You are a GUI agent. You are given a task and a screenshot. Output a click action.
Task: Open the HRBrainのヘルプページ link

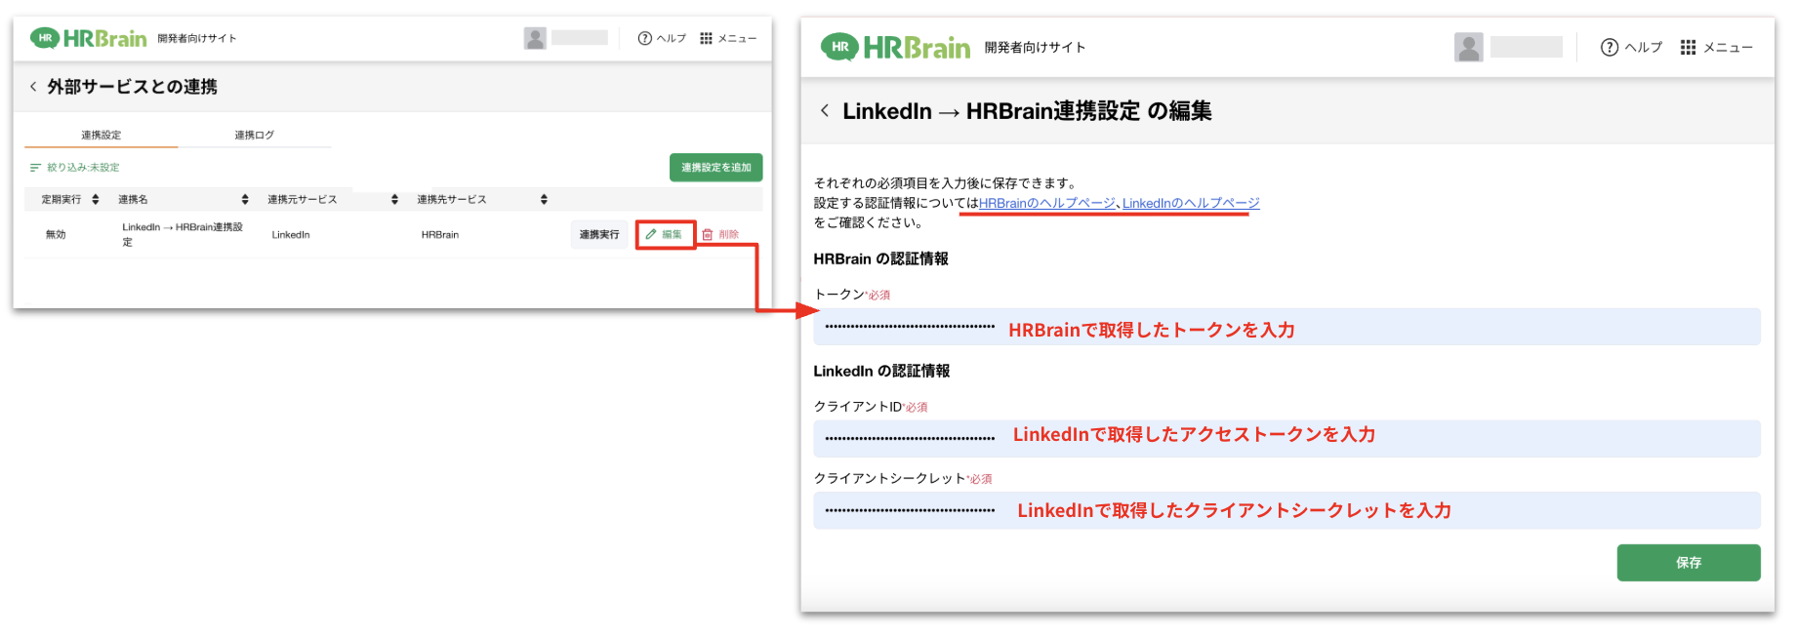(1046, 203)
